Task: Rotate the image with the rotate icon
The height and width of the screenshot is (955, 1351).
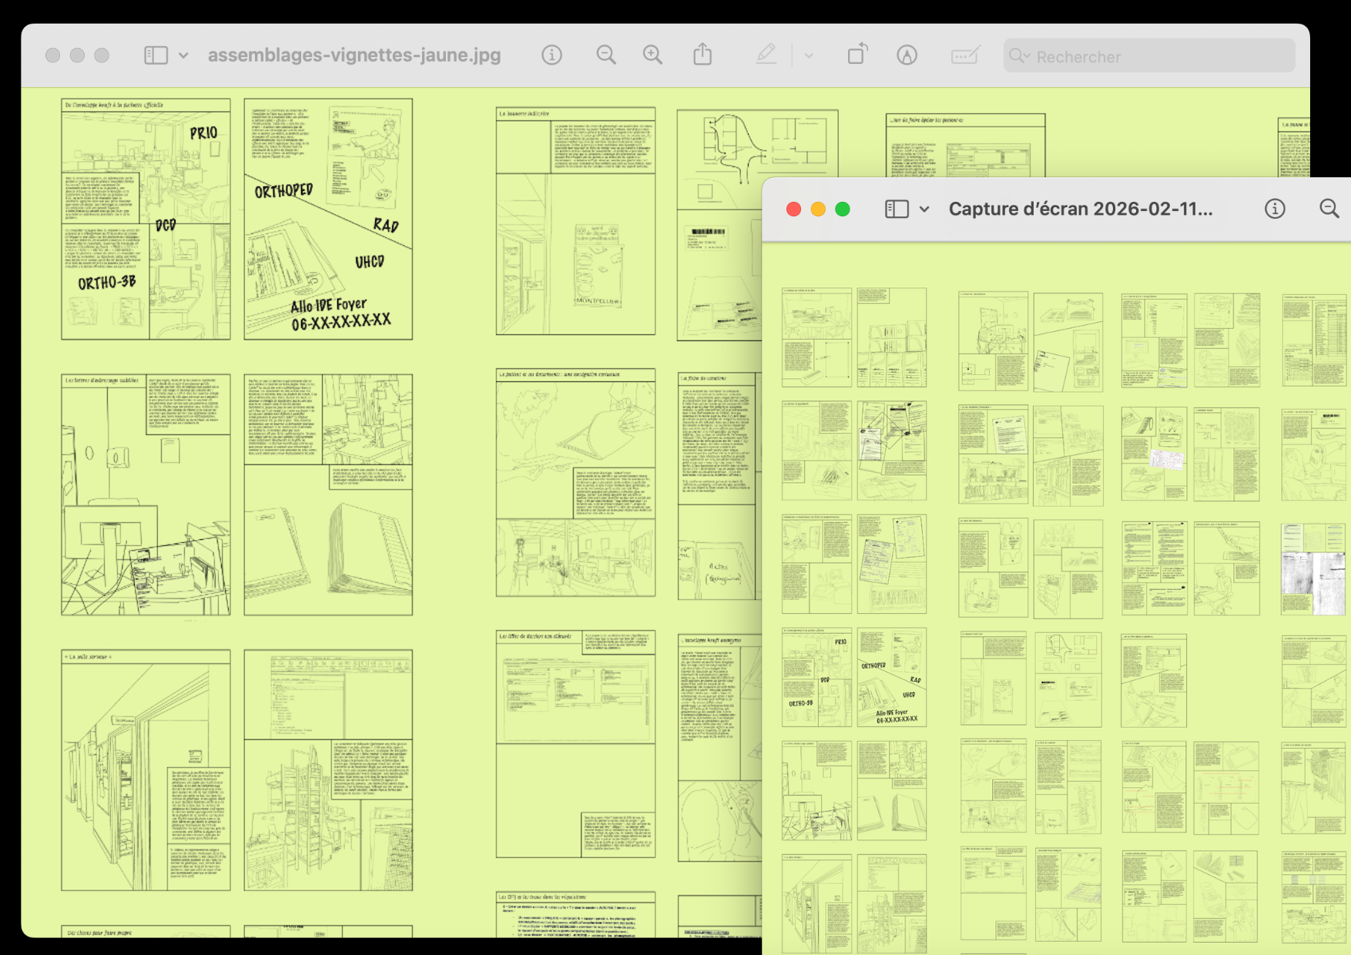Action: coord(857,55)
